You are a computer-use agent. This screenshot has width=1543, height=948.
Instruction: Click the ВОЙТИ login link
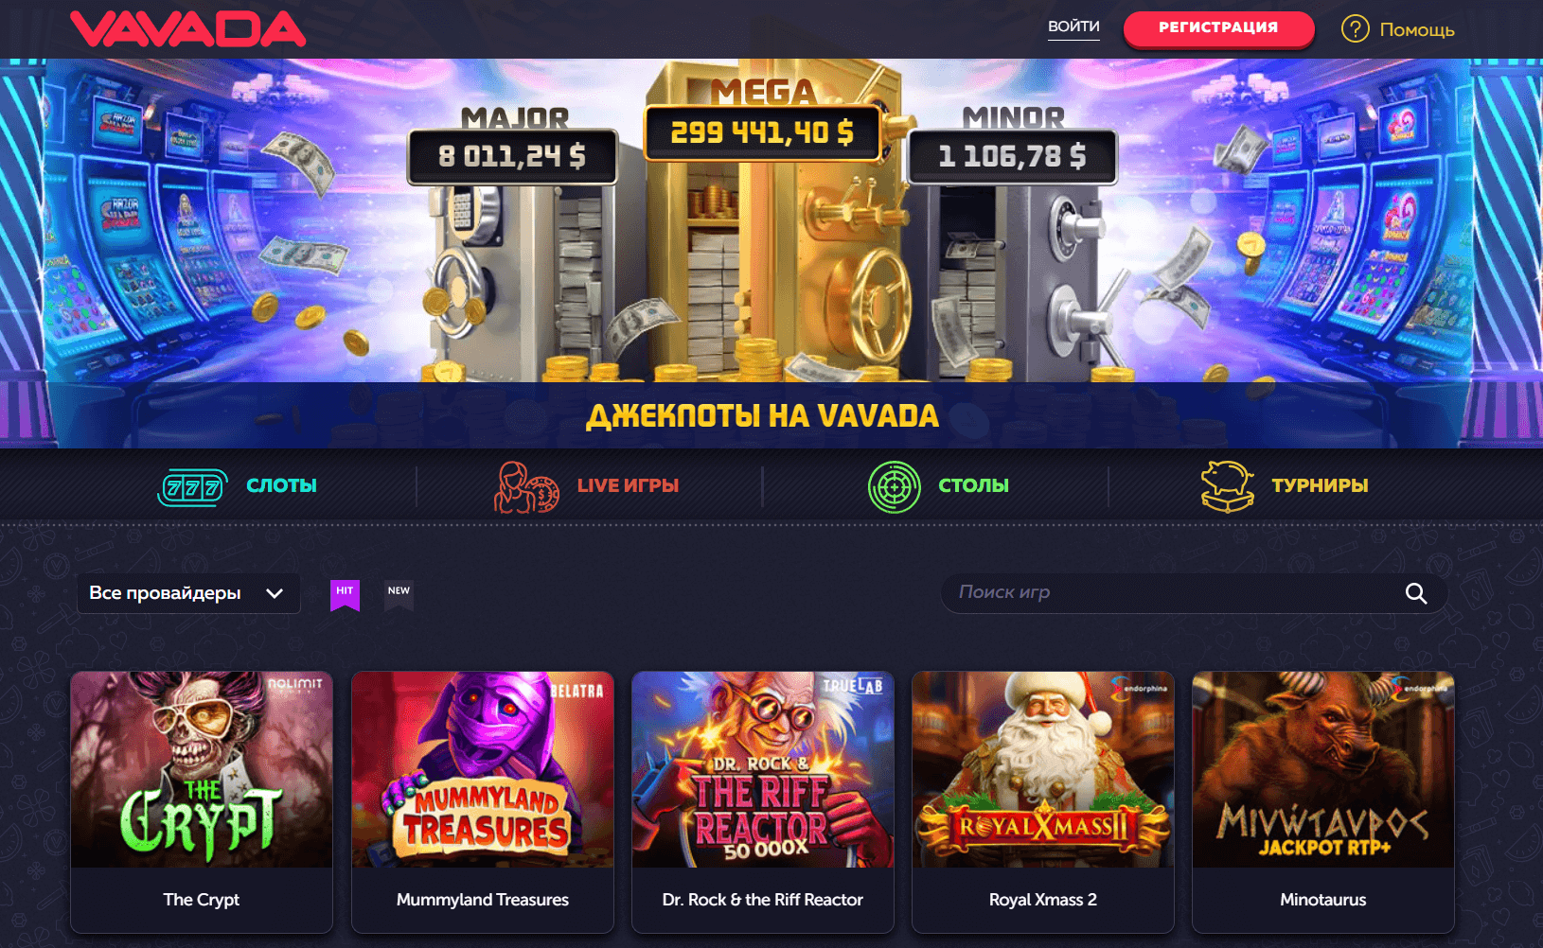click(x=1073, y=27)
